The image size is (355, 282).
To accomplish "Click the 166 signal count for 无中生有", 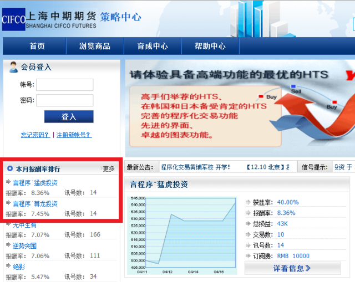I will pyautogui.click(x=95, y=234).
